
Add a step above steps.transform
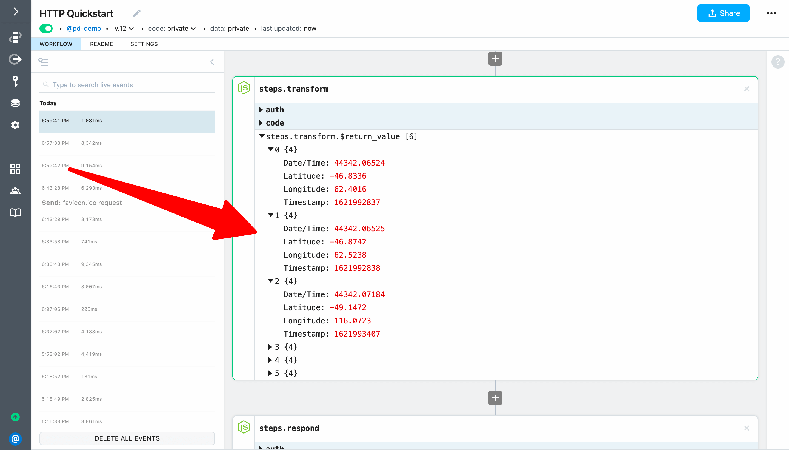[495, 59]
